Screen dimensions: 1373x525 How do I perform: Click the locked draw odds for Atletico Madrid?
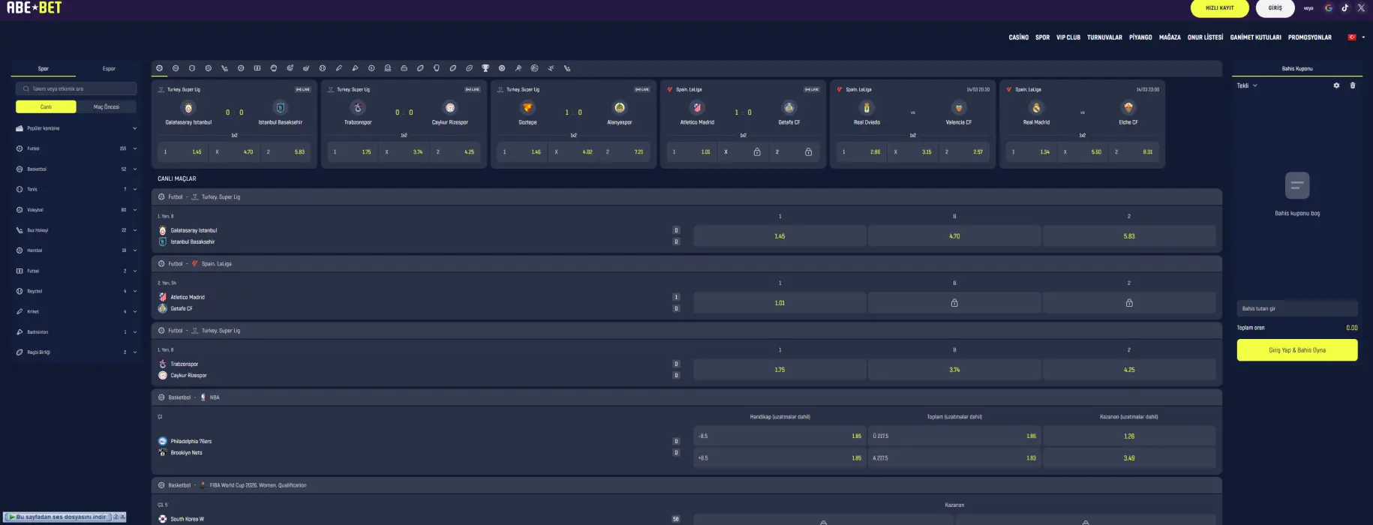tap(954, 303)
